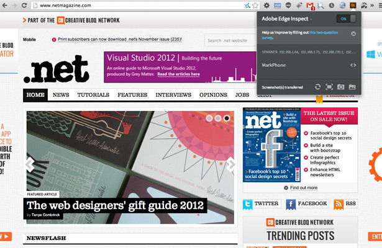Toggle the Adobe Edge Inspect ON switch

(346, 19)
